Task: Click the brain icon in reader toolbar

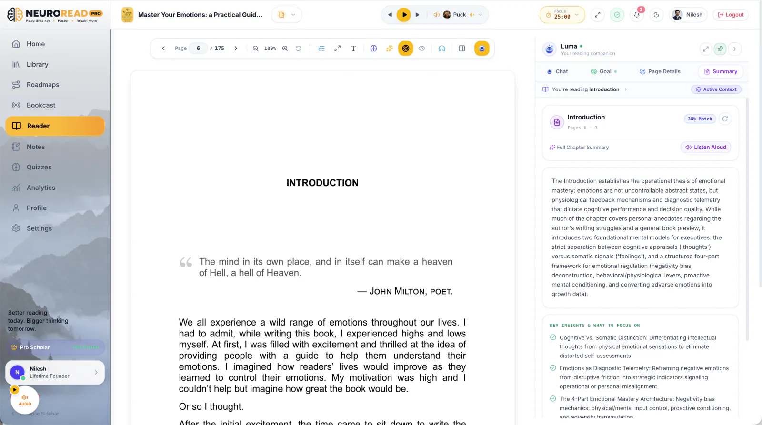Action: coord(374,49)
